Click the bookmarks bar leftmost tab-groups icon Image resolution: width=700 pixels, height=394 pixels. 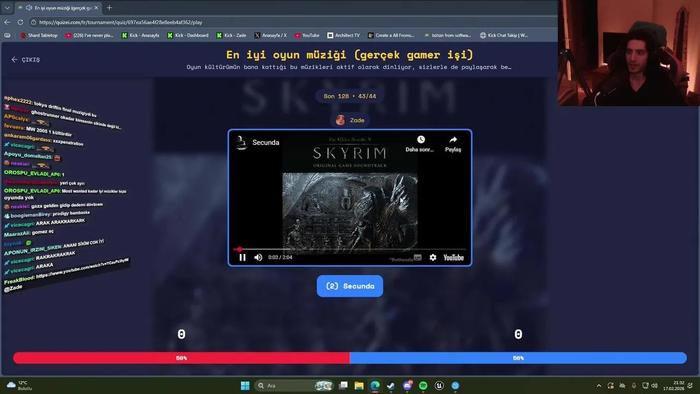pos(7,36)
